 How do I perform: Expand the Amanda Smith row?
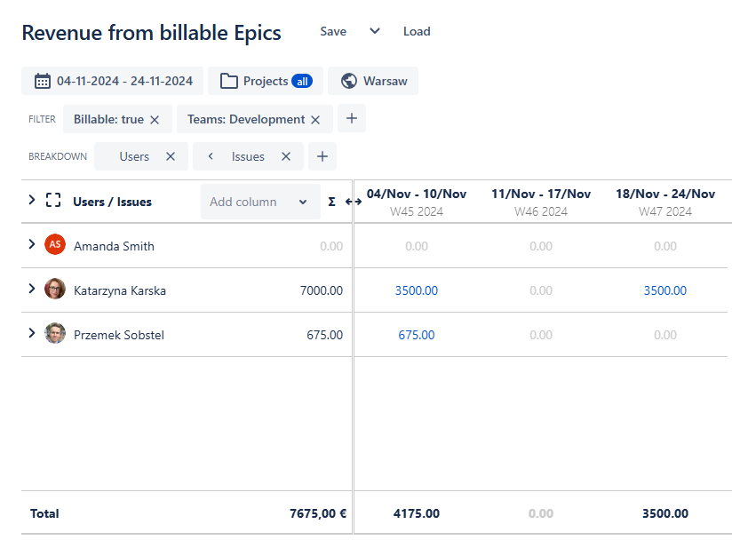point(32,244)
